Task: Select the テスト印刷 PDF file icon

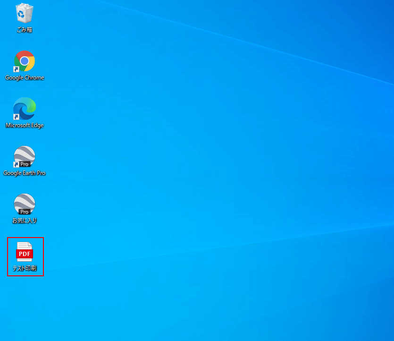Action: (x=25, y=252)
